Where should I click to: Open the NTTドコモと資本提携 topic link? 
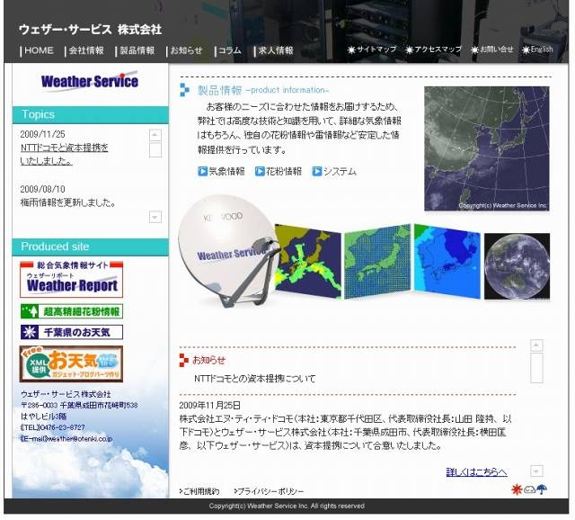(x=64, y=154)
